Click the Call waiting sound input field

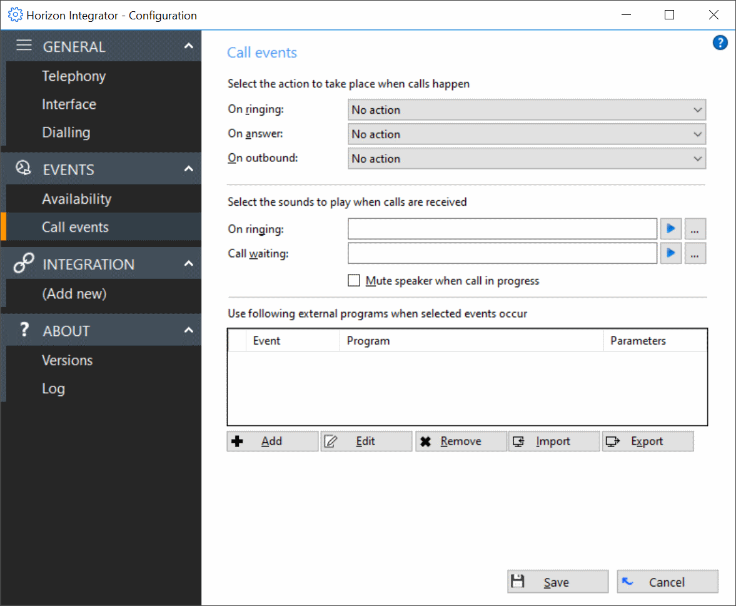click(500, 253)
